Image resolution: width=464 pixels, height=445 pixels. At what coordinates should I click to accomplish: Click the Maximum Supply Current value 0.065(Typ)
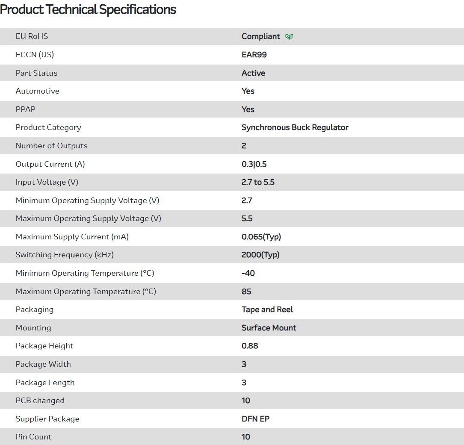tap(261, 237)
